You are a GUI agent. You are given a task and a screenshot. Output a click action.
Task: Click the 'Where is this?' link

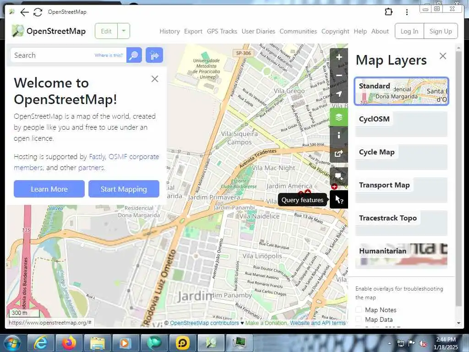coord(109,55)
